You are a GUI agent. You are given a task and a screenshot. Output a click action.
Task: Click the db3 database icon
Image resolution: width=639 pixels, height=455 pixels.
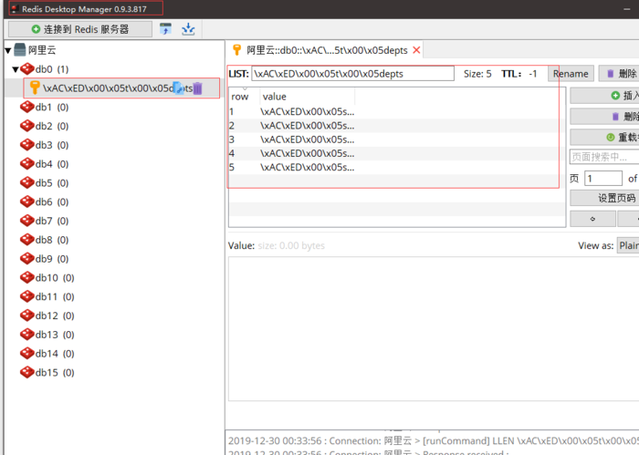[x=27, y=144]
